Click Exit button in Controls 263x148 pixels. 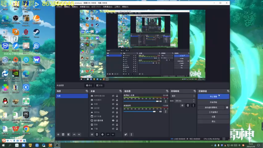tap(213, 121)
